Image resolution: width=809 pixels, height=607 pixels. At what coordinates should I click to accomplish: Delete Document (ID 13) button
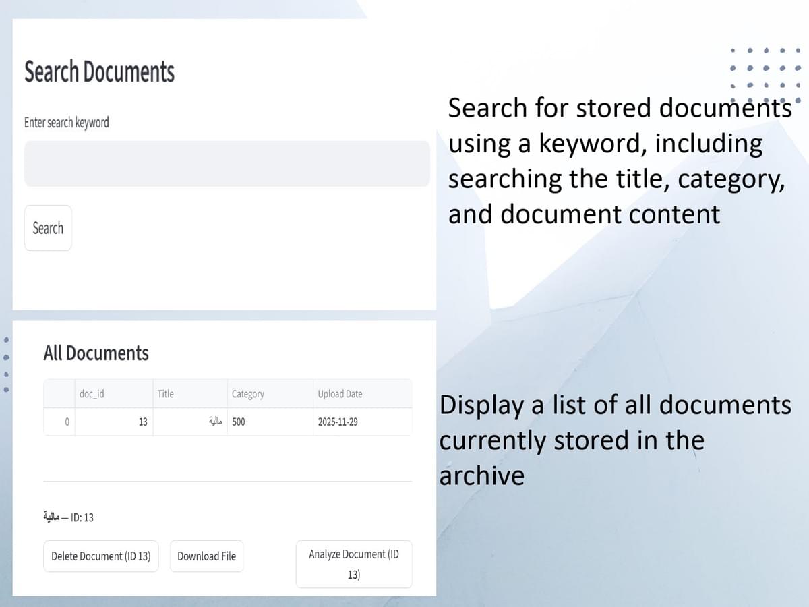tap(101, 556)
